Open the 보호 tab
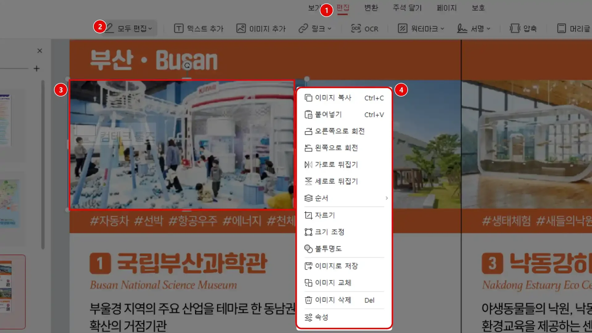The width and height of the screenshot is (592, 333). coord(478,8)
